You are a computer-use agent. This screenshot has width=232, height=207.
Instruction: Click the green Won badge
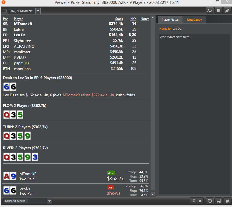pyautogui.click(x=111, y=173)
